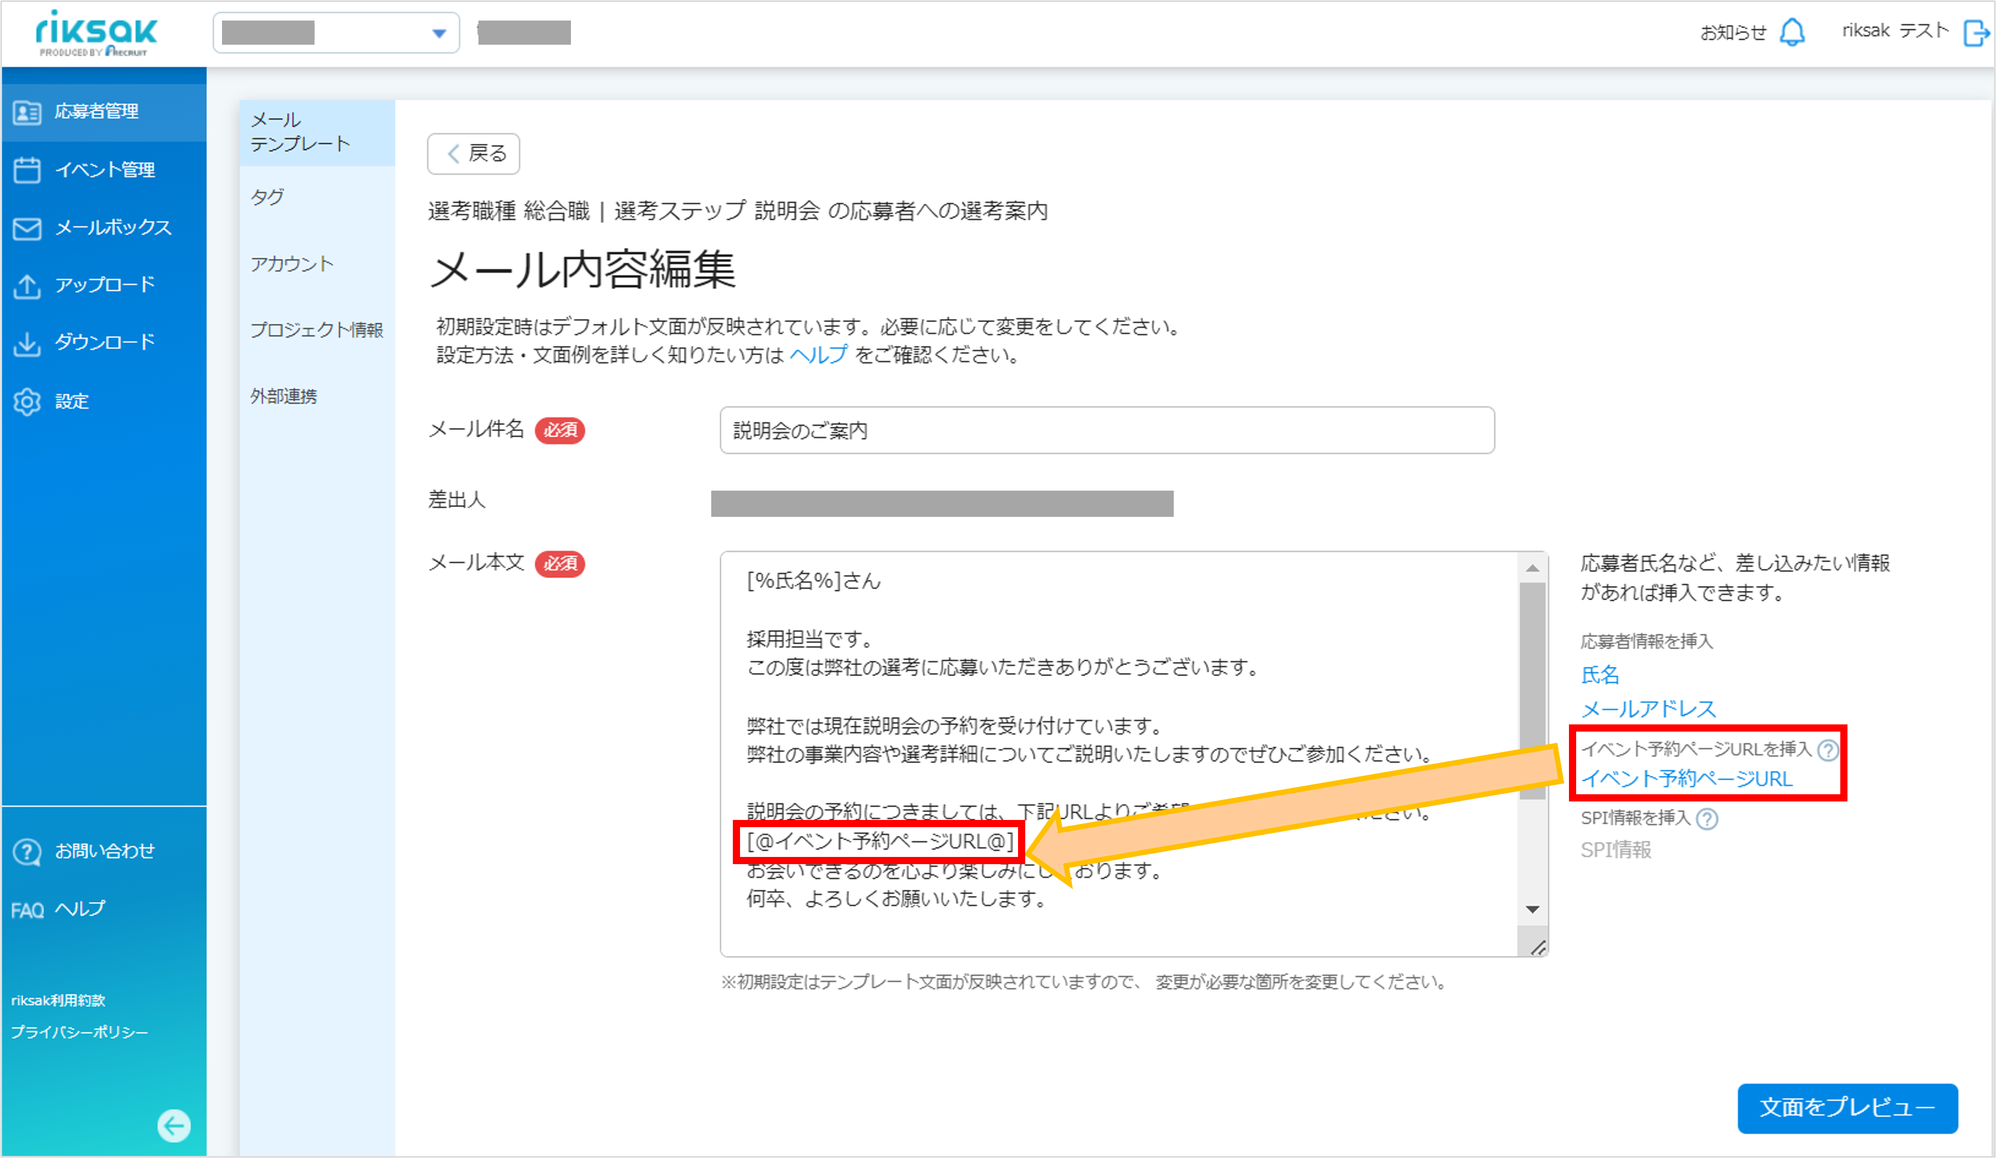The image size is (1996, 1158).
Task: Click scrollbar down arrow in mail body
Action: tap(1532, 909)
